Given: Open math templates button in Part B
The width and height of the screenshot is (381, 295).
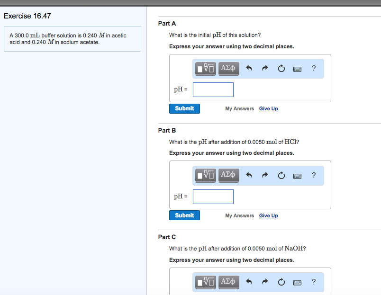Looking at the screenshot, I should [x=206, y=175].
